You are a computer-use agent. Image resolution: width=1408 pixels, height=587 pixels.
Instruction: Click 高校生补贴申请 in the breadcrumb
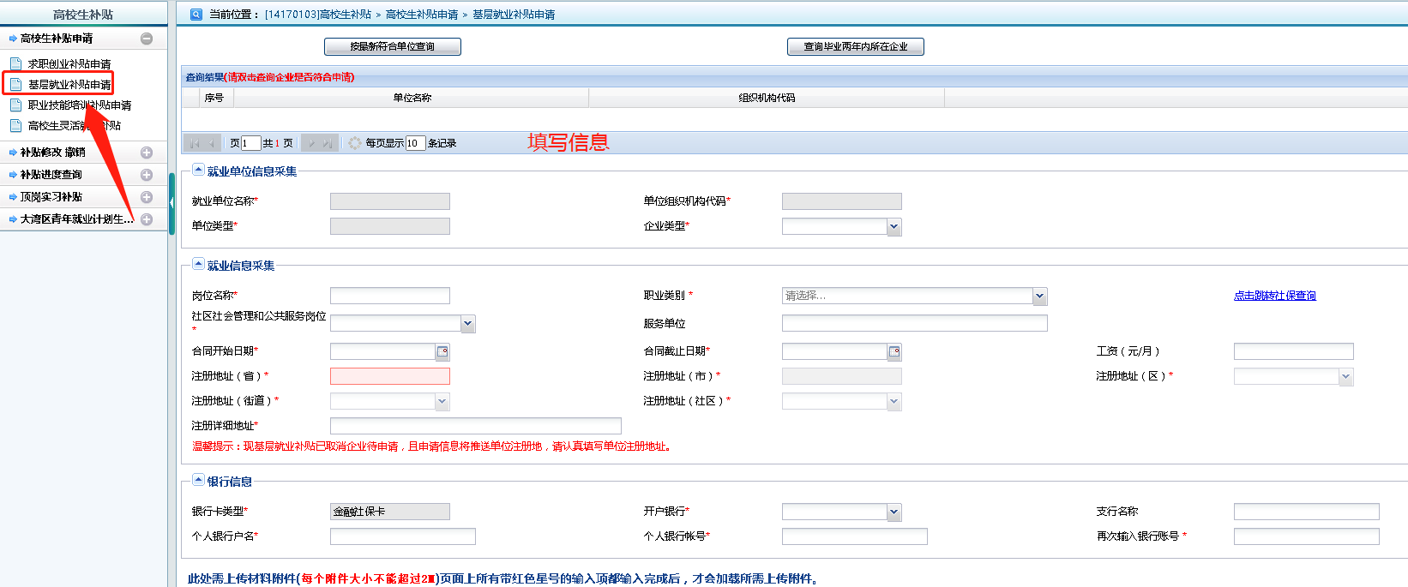click(422, 15)
